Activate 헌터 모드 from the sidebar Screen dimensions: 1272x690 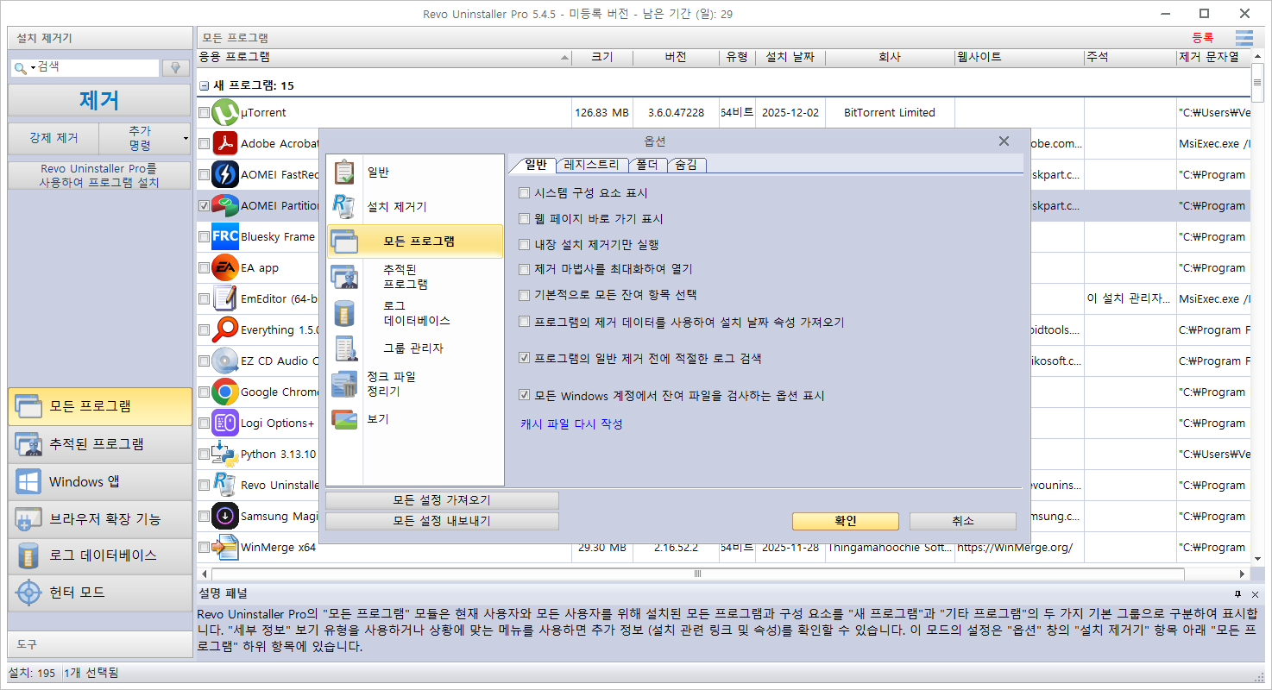(x=100, y=593)
